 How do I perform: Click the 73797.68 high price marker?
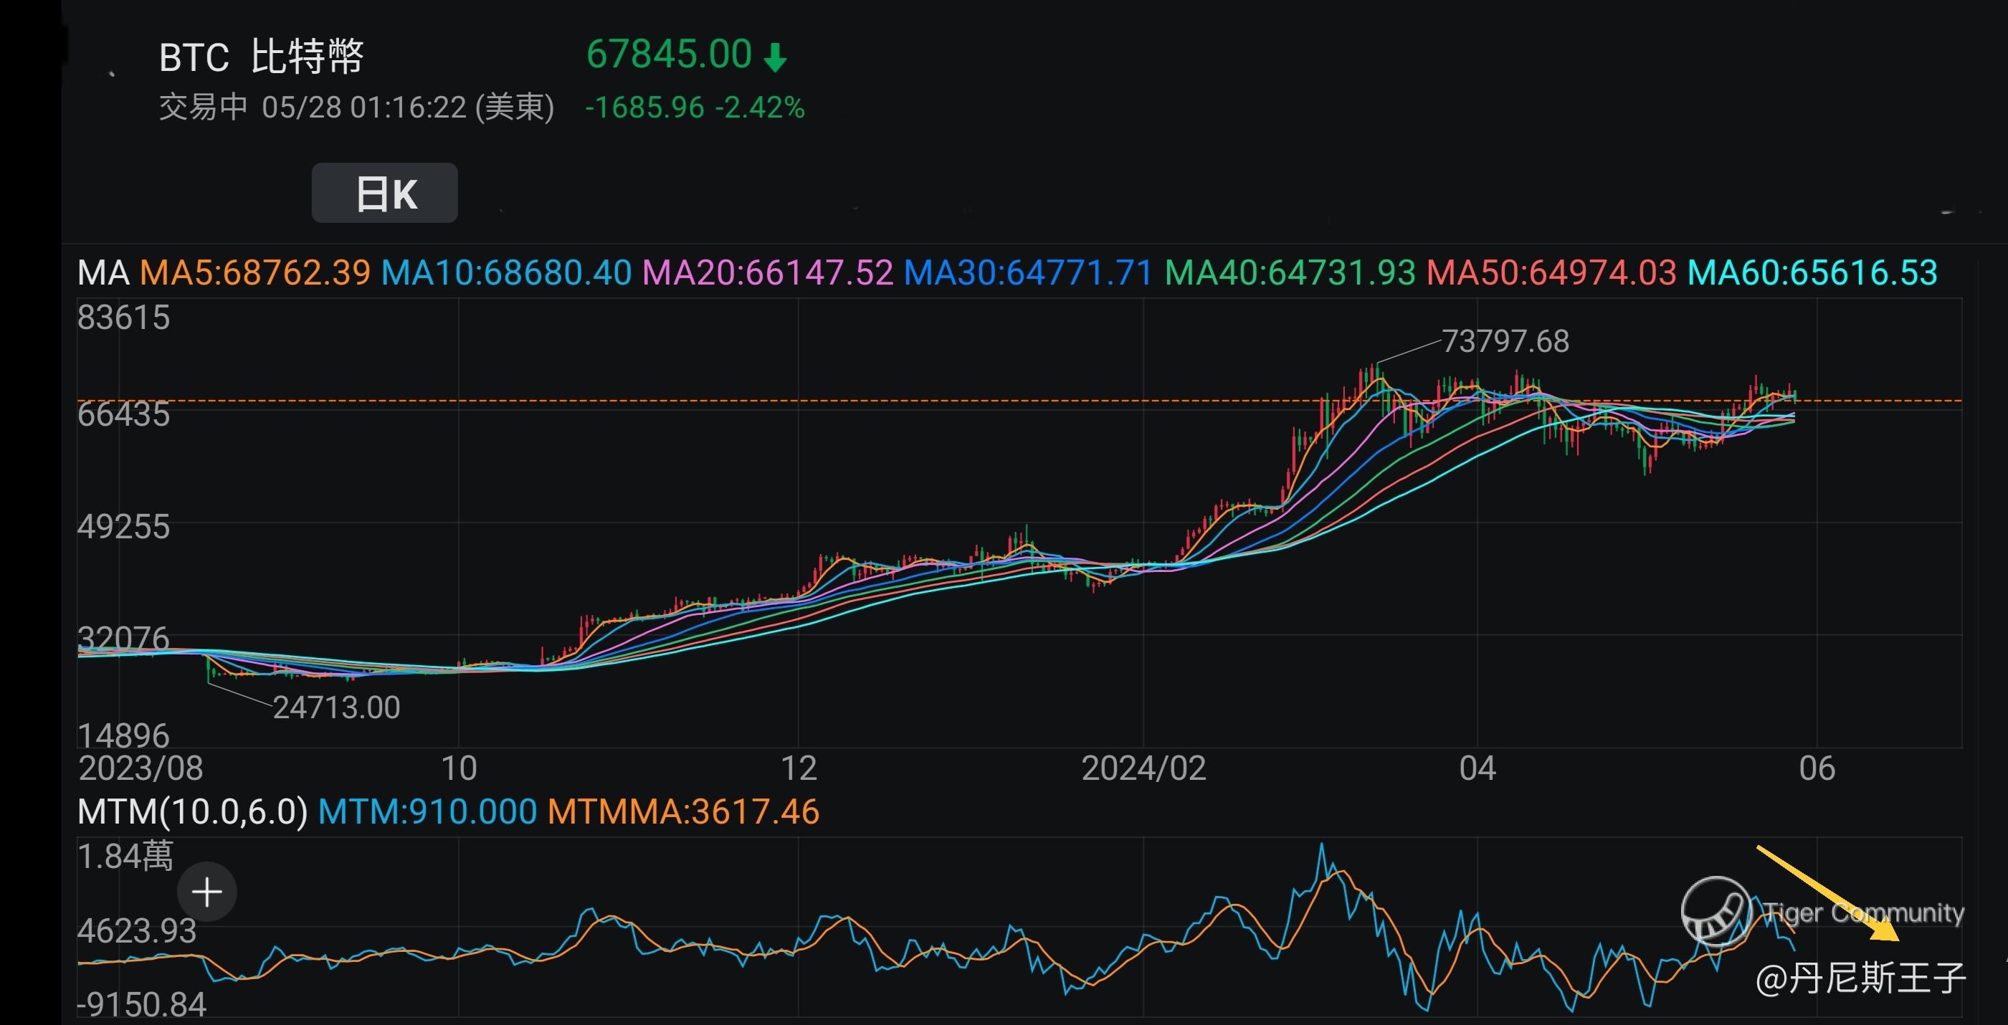(1505, 341)
